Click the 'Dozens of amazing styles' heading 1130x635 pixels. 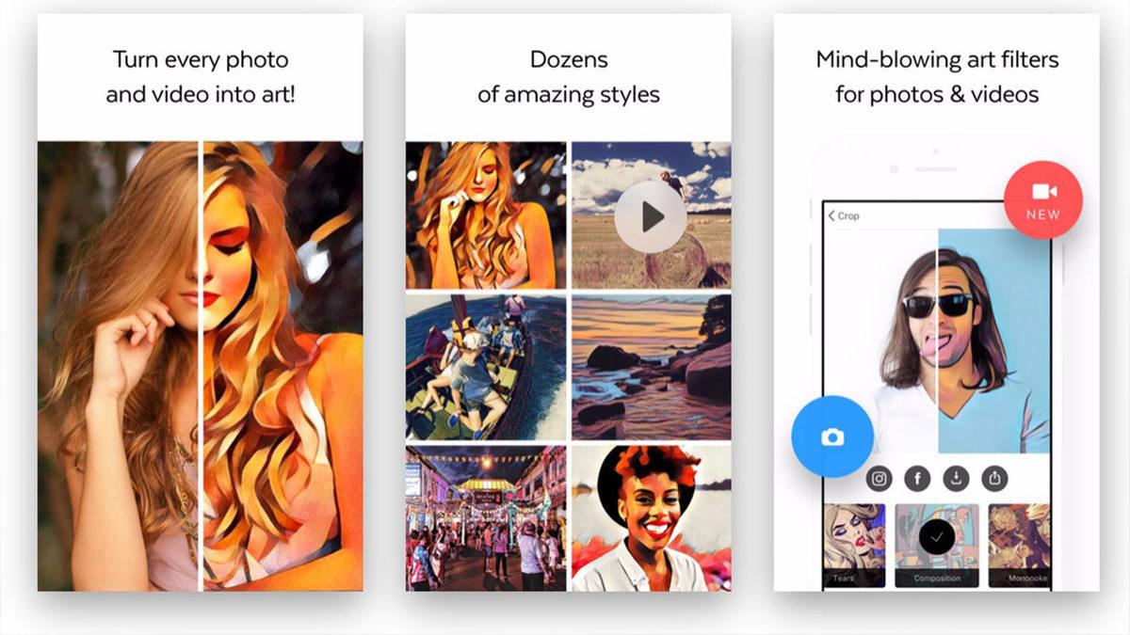point(568,77)
